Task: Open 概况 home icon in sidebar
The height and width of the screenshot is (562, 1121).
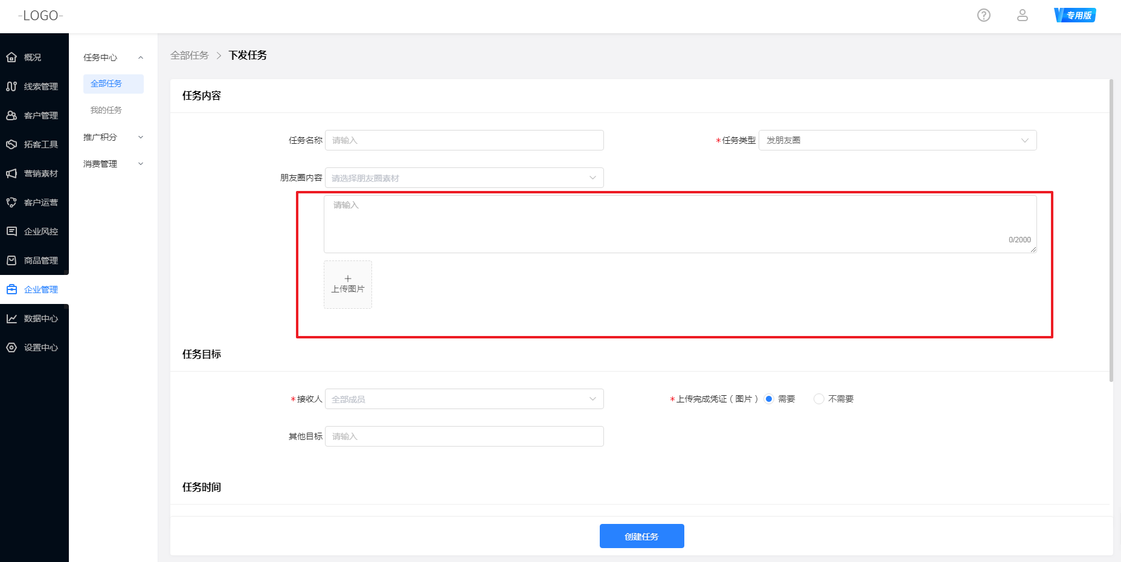Action: click(11, 57)
